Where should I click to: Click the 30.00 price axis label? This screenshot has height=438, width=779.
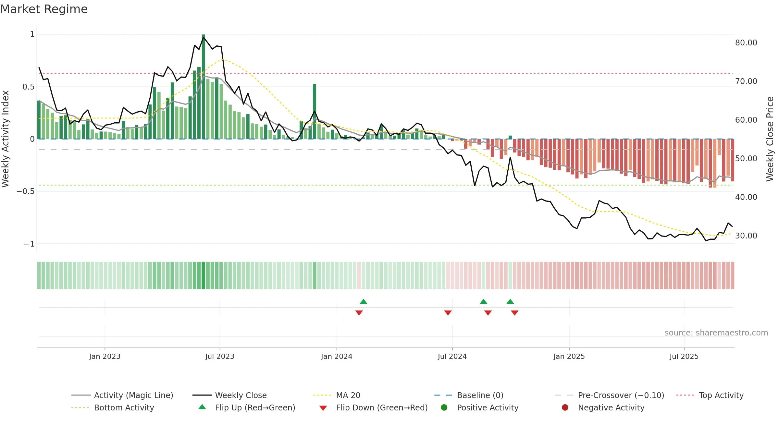746,236
